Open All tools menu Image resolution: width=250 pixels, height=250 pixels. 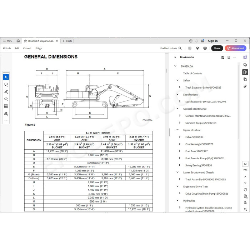point(7,48)
